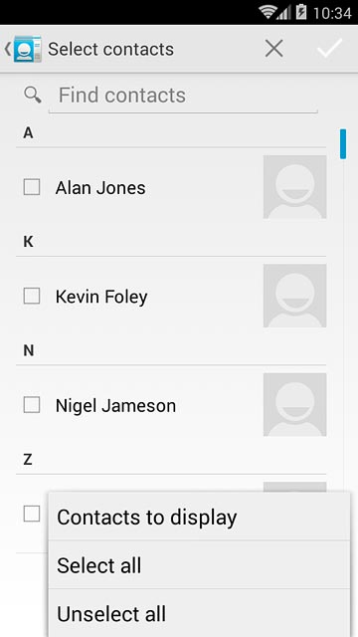This screenshot has width=358, height=637.
Task: Tap the back chevron beside Contacts icon
Action: (7, 49)
